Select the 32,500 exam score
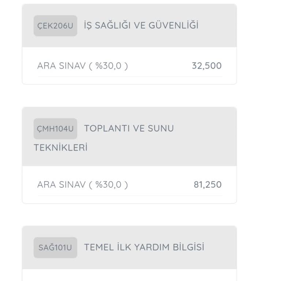This screenshot has width=281, height=281. pyautogui.click(x=207, y=66)
